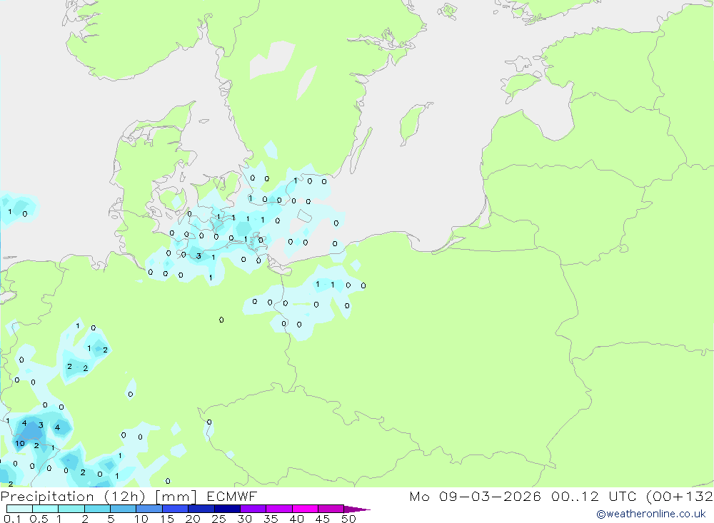714x523 pixels.
Task: Select the 35–40 mm violet legend swatch
Action: [279, 509]
